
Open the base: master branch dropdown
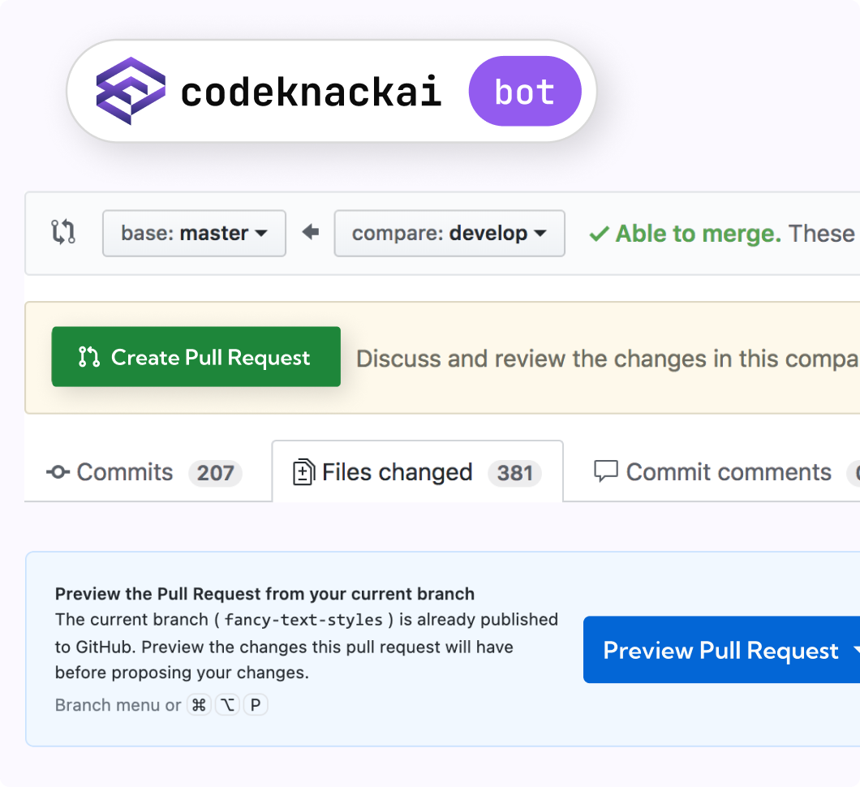(x=194, y=233)
